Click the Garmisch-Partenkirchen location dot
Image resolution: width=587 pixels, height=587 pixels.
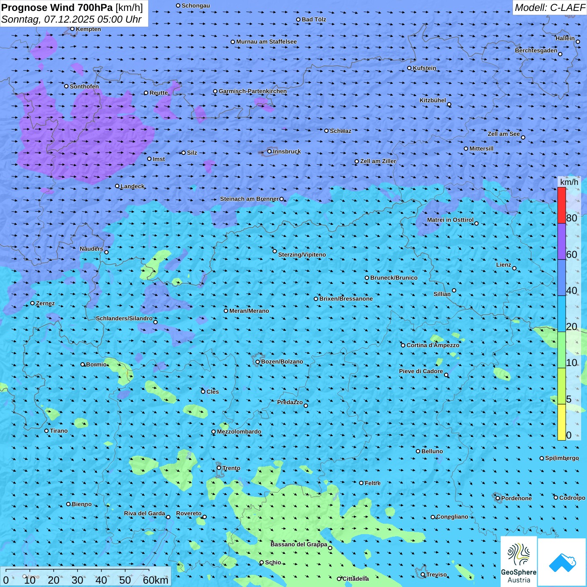tap(215, 91)
